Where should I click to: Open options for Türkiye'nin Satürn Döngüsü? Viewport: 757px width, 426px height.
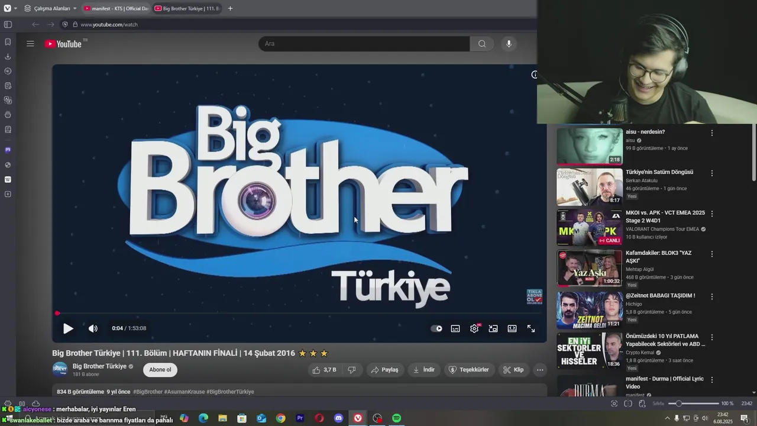pyautogui.click(x=712, y=173)
